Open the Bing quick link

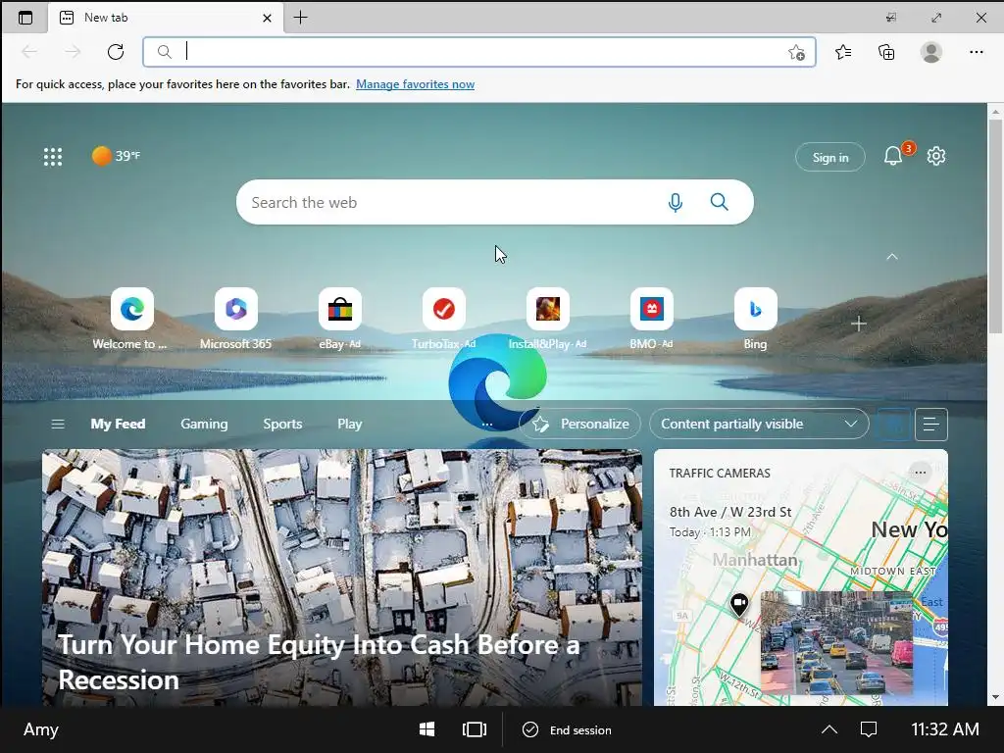coord(756,319)
